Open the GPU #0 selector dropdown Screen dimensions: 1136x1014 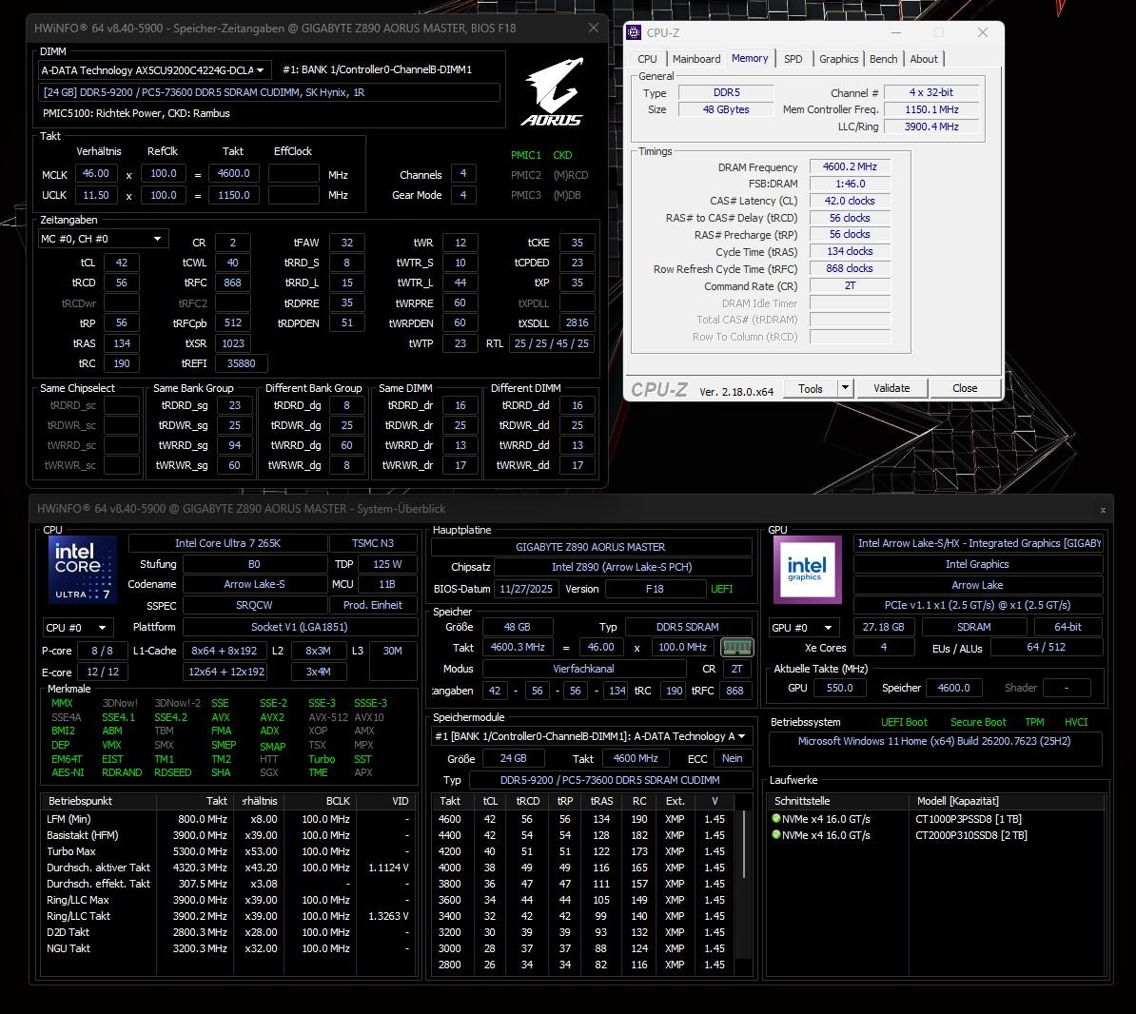(x=803, y=627)
